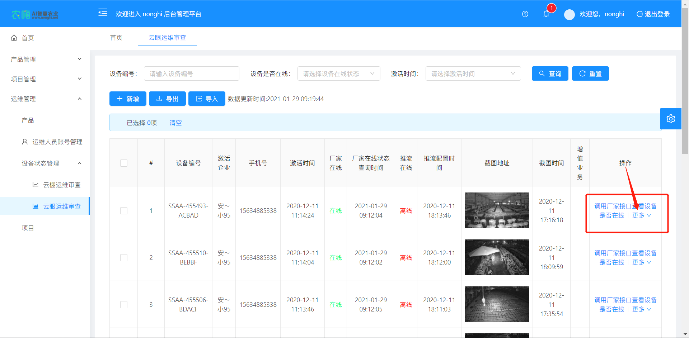
Task: Click the user avatar circle
Action: (x=569, y=14)
